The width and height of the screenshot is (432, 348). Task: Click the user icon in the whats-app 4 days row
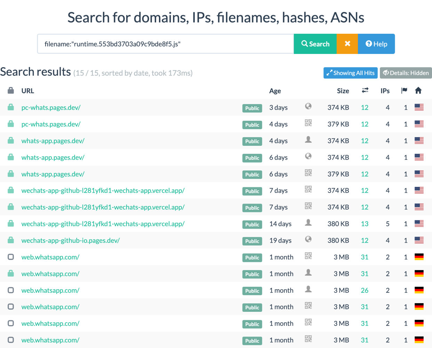[x=308, y=140]
